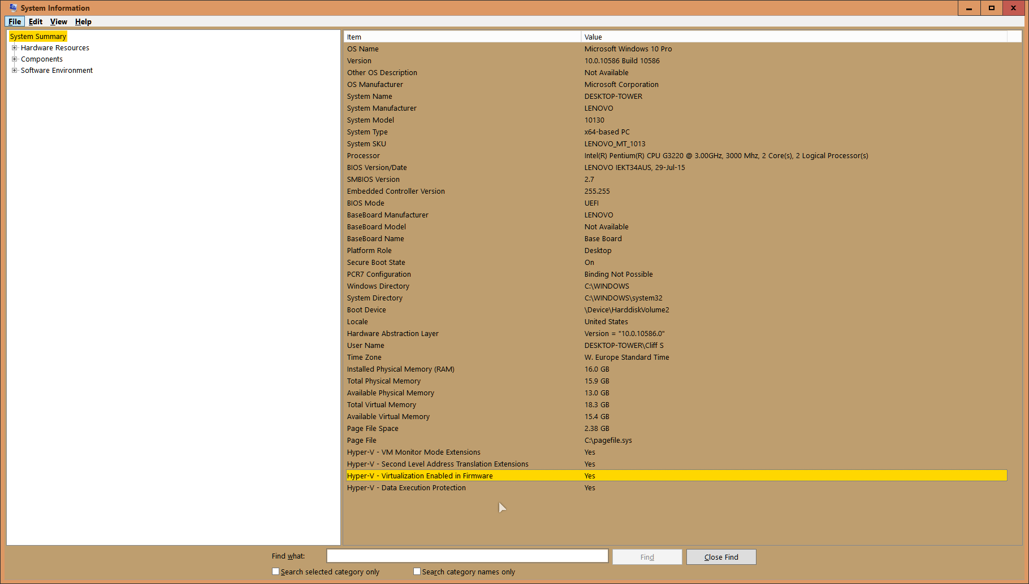The image size is (1029, 584).
Task: Click the Find button
Action: coord(647,557)
